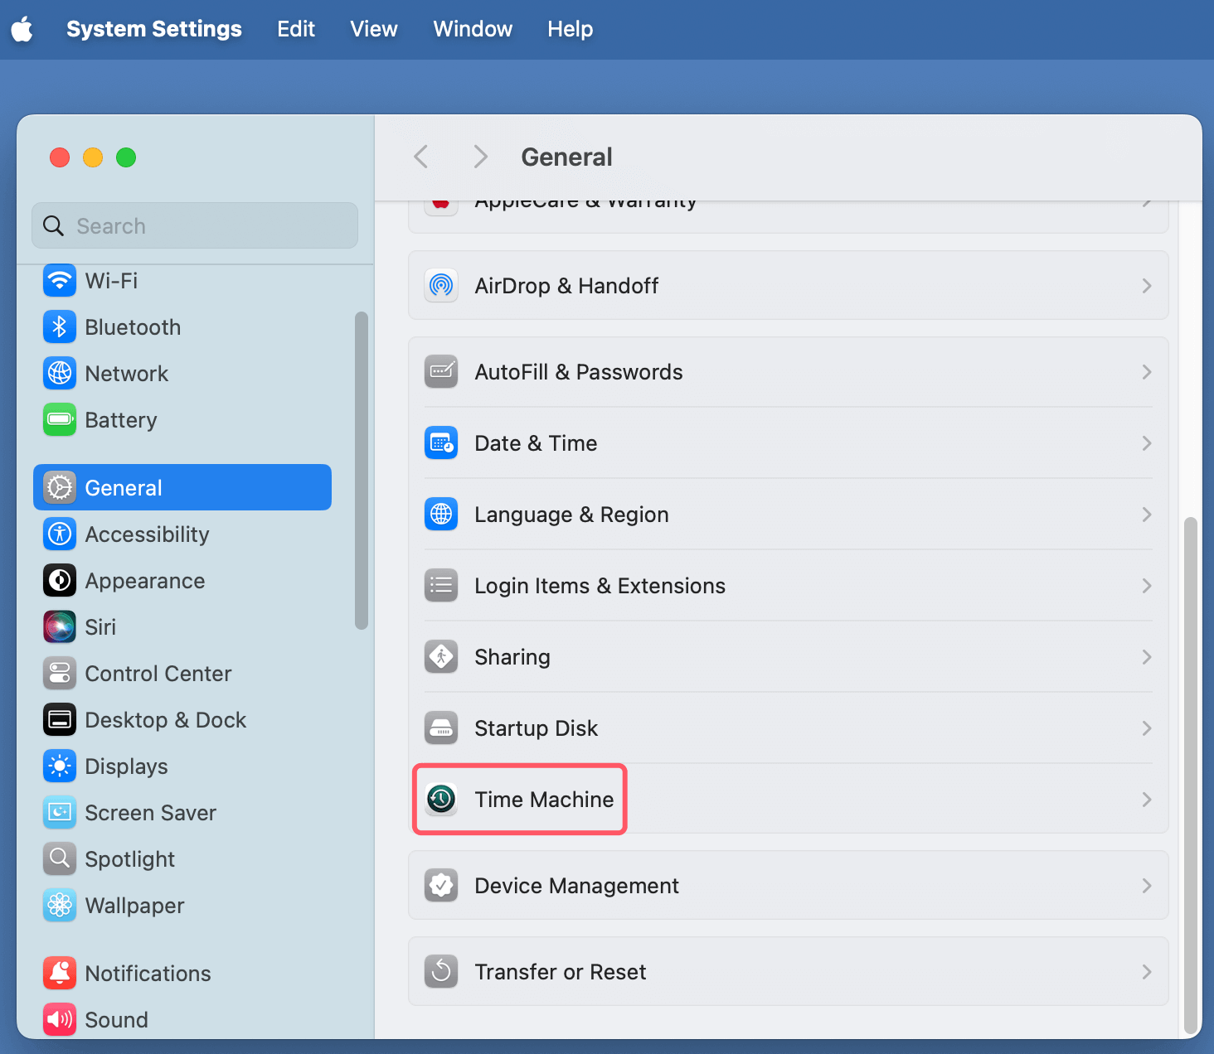Go back with the left arrow button
1214x1054 pixels.
point(421,157)
